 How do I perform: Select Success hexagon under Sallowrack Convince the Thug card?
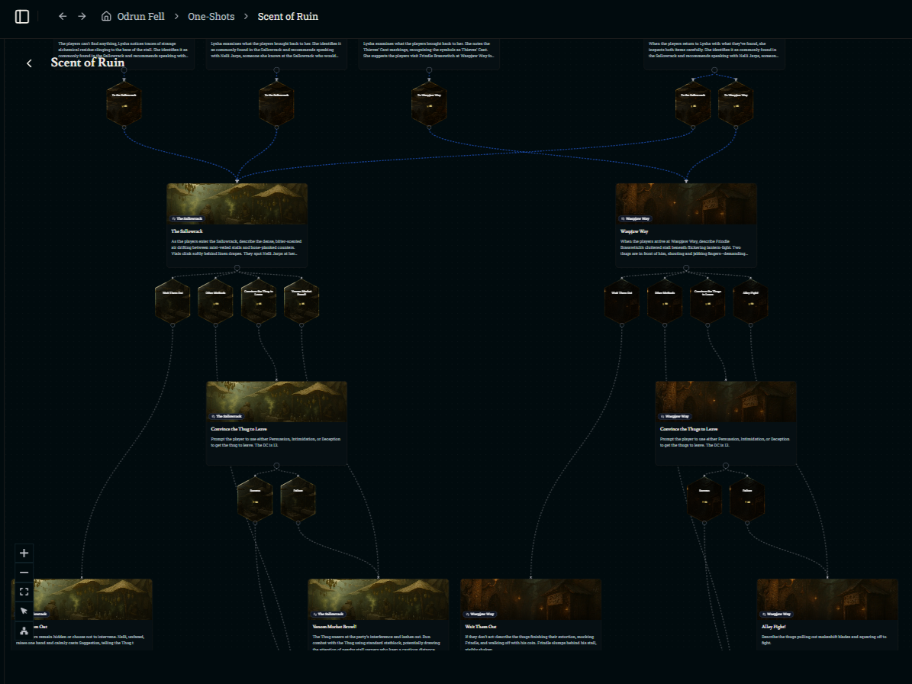tap(255, 499)
